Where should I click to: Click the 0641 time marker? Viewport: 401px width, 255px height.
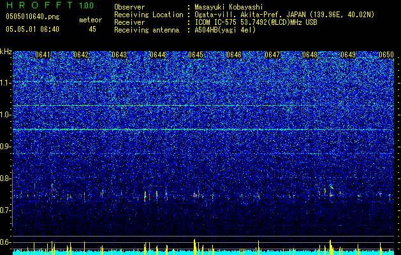[x=43, y=55]
